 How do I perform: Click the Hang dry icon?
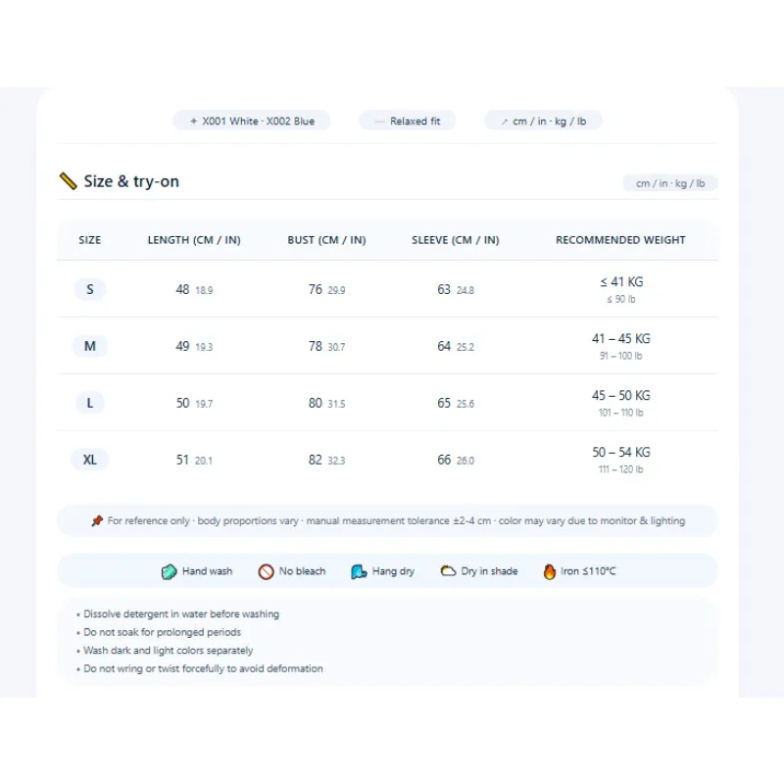tap(359, 571)
